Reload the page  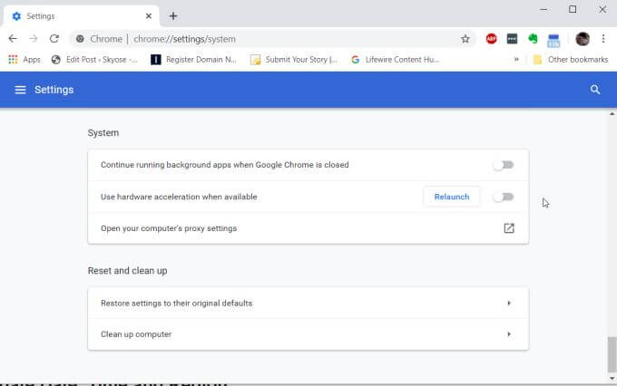[54, 39]
